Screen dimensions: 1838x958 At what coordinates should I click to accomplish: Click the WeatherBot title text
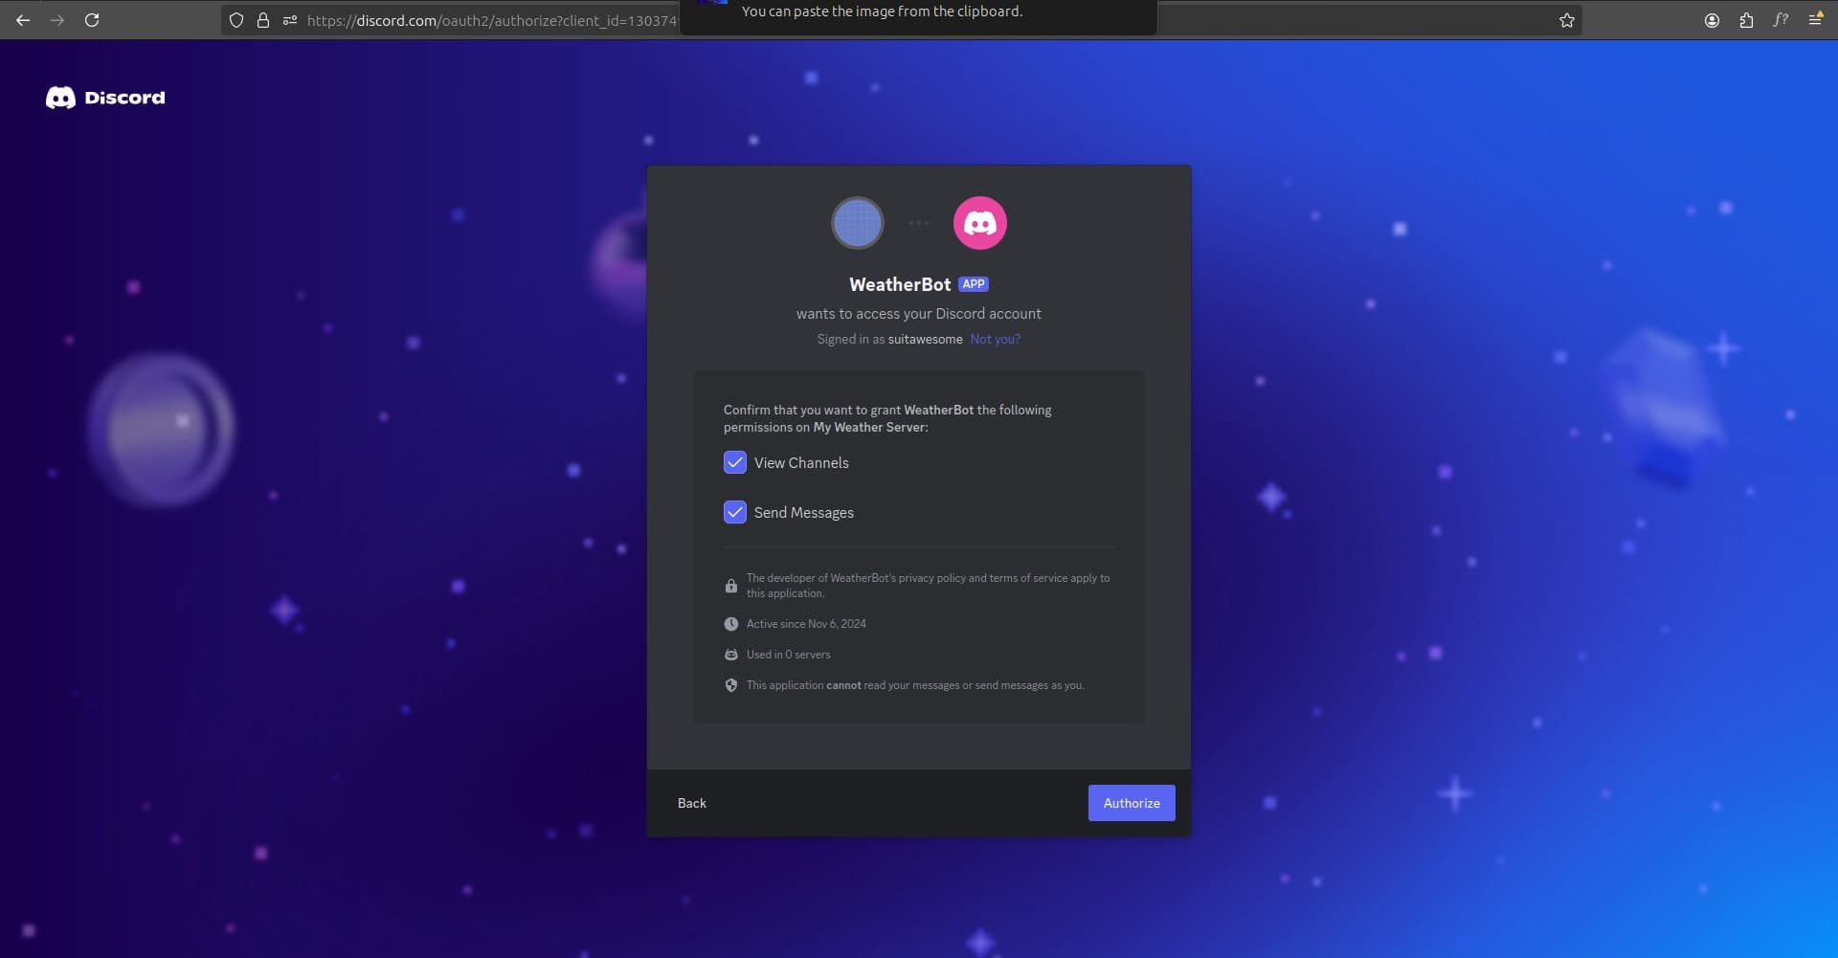click(x=900, y=284)
